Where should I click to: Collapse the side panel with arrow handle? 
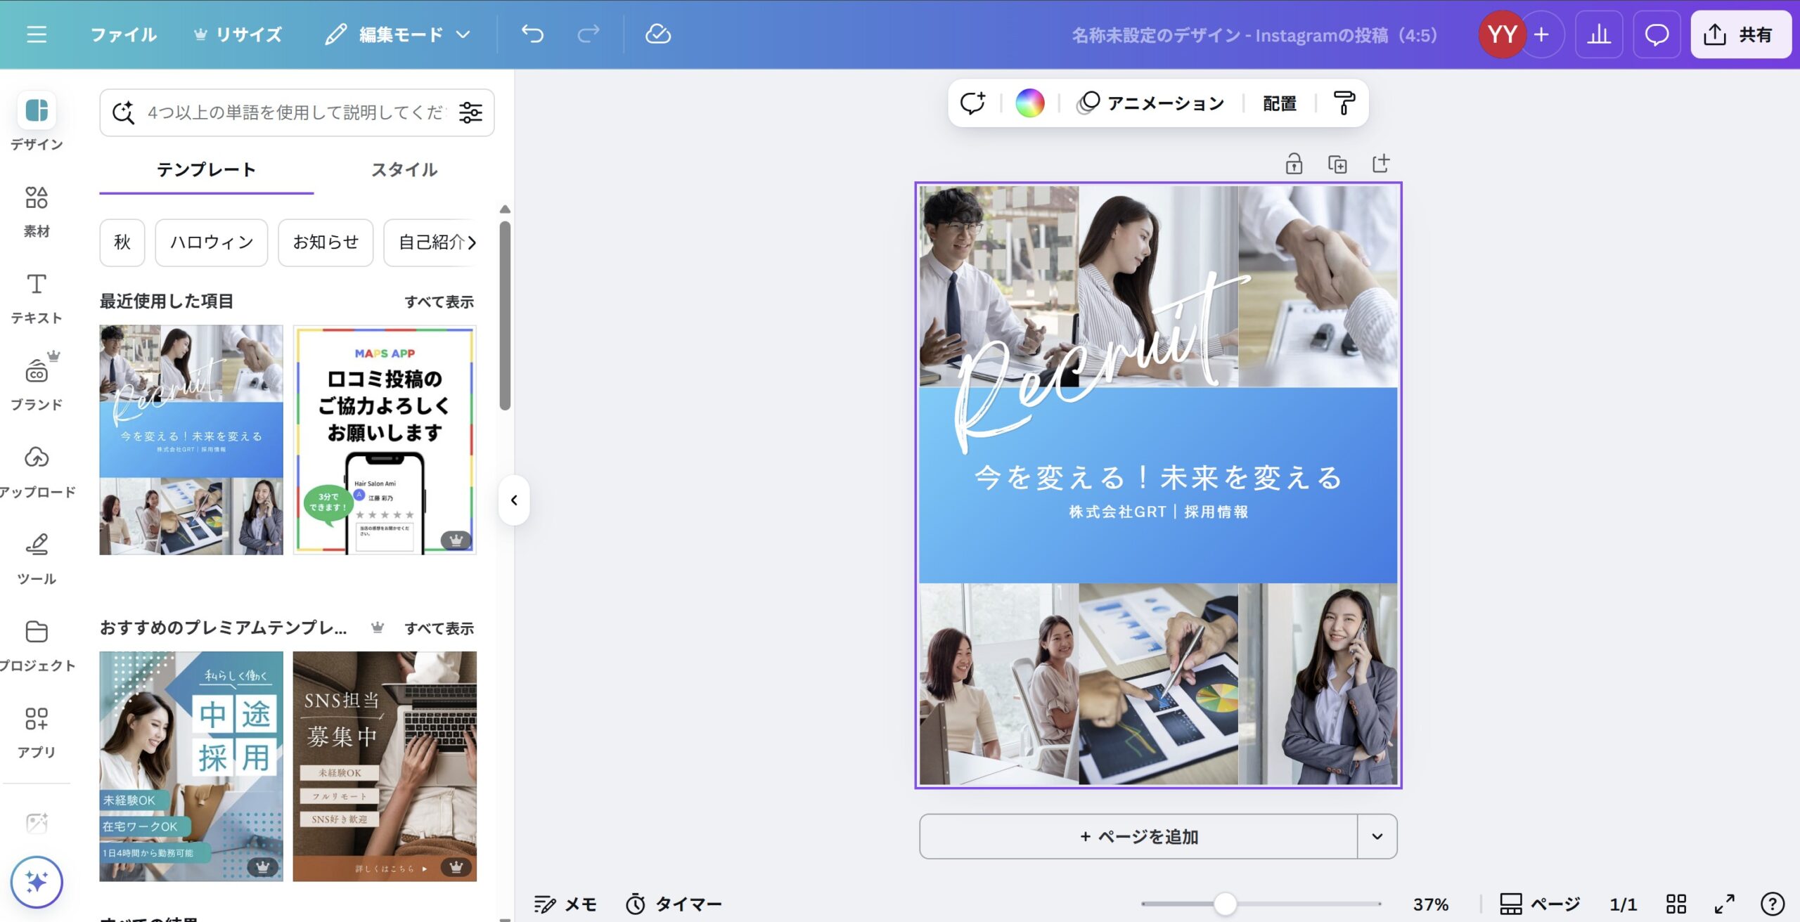point(514,500)
